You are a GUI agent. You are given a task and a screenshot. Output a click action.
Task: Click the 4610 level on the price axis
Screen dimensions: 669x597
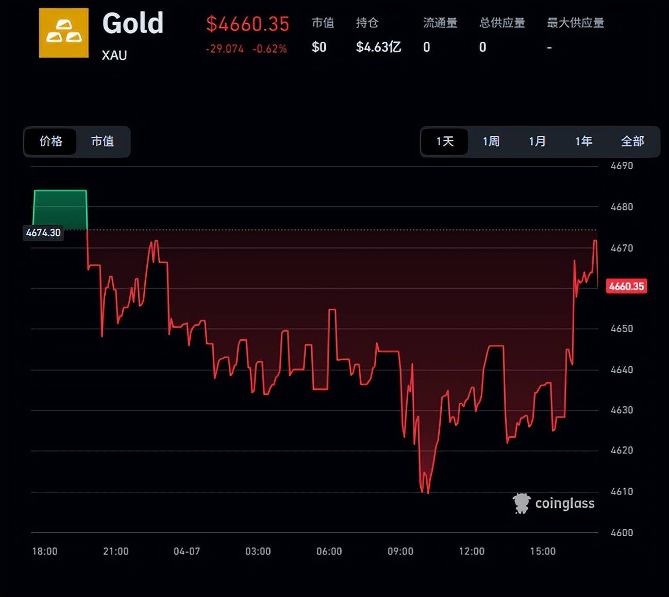(622, 491)
